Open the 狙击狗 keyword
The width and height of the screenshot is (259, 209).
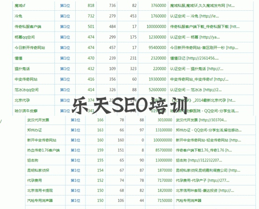pos(33,160)
